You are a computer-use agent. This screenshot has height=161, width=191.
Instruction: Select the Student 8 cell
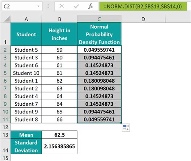click(26, 119)
